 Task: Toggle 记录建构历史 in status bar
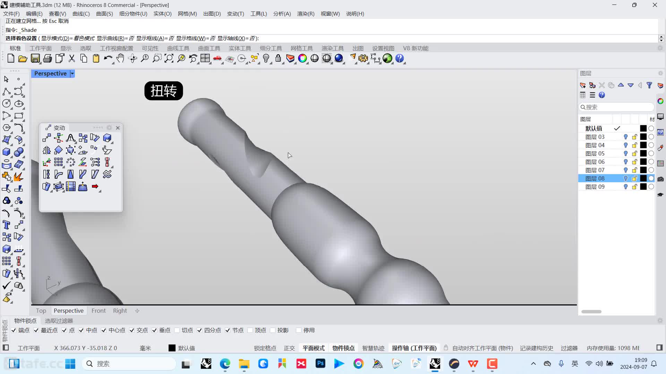(537, 348)
